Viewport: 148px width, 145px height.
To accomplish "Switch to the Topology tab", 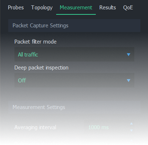I will [42, 8].
